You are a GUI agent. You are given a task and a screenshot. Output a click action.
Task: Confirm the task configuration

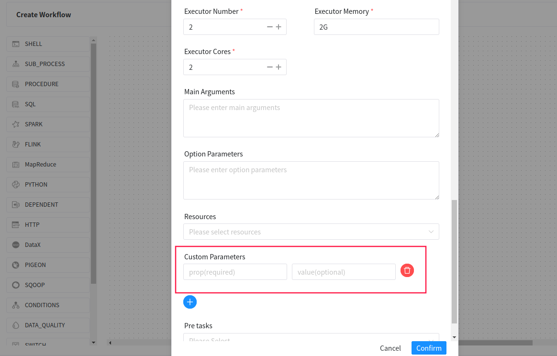click(428, 348)
